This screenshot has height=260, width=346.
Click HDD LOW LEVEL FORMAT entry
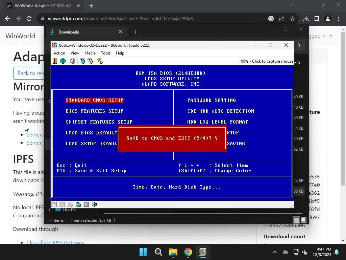click(218, 122)
